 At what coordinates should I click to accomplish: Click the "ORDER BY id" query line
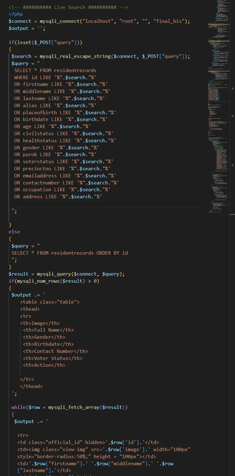point(70,253)
